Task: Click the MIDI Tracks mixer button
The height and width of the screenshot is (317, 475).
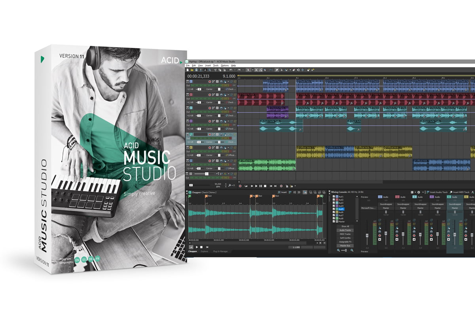Action: (x=345, y=234)
